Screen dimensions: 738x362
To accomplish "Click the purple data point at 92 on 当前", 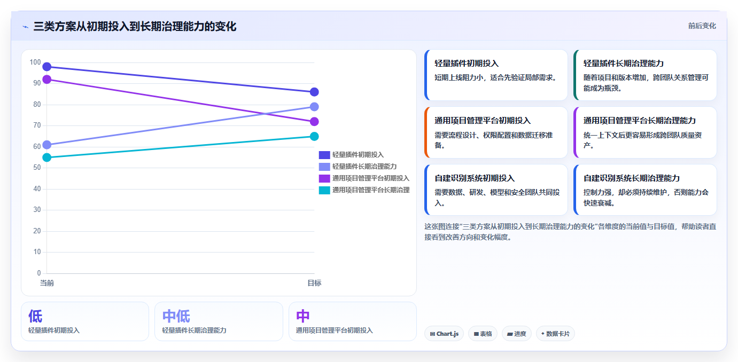I will point(47,80).
